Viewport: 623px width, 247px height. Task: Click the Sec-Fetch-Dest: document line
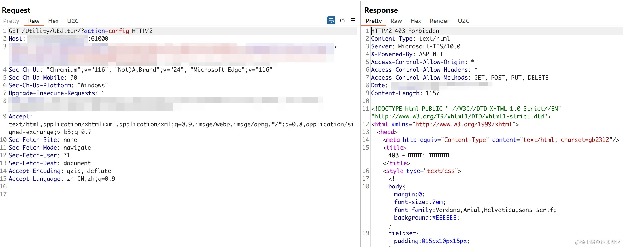(x=50, y=163)
